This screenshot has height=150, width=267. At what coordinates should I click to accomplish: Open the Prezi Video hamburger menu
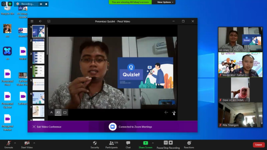(32, 21)
